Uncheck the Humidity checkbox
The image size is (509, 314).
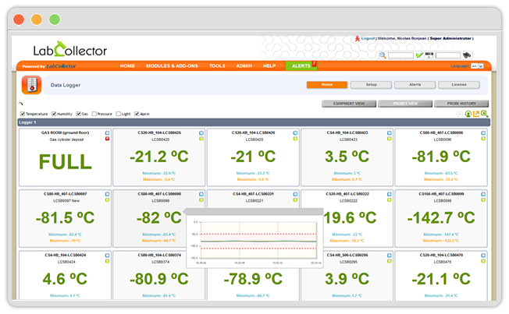[54, 114]
